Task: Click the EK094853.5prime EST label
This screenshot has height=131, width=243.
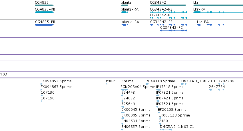Action: coord(56,81)
